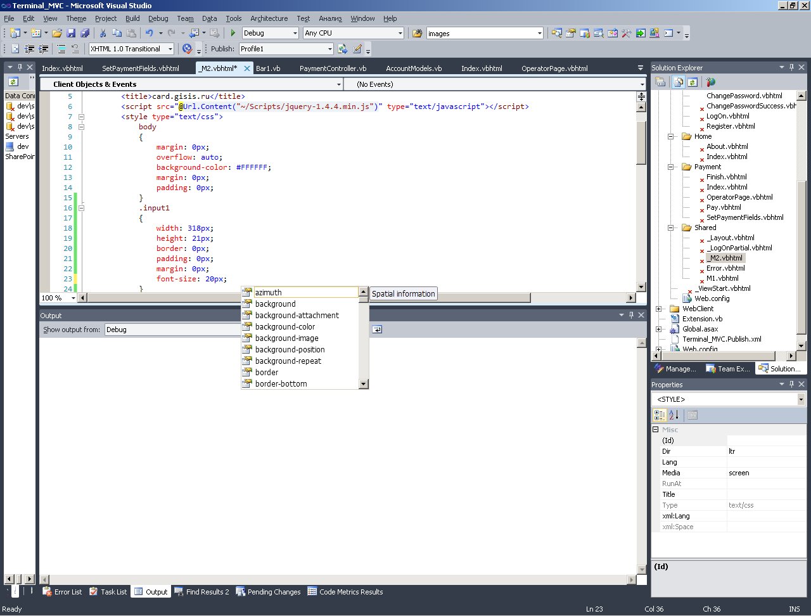The image size is (811, 616).
Task: Switch to the PaymentController.vb tab
Action: tap(333, 68)
